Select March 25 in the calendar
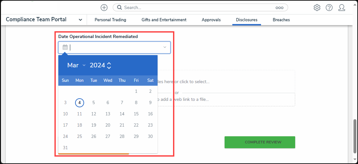Screen dimensions: 358x164 [80, 136]
